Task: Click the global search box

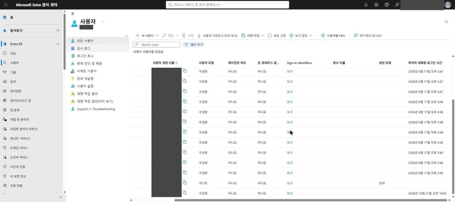Action: pos(227,5)
